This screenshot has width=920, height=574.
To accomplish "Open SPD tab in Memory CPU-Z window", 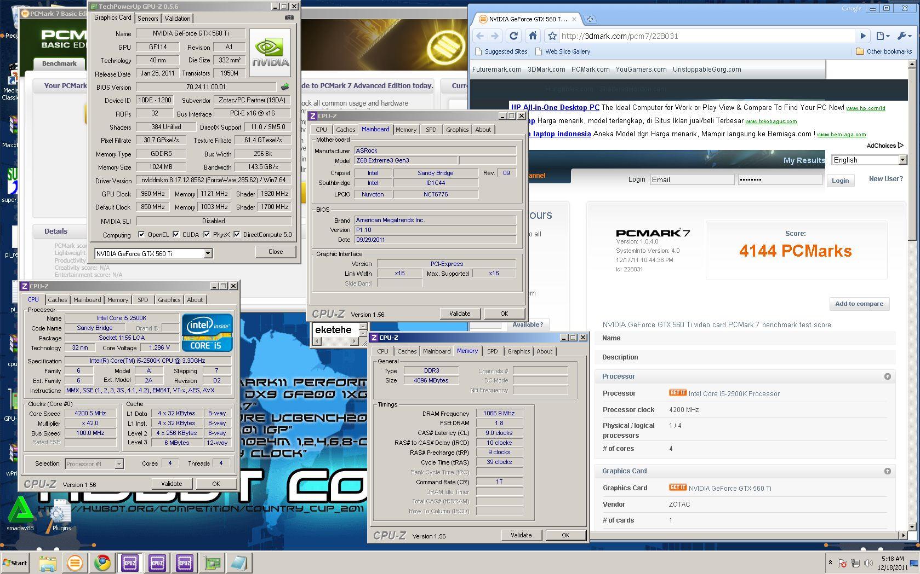I will point(492,351).
